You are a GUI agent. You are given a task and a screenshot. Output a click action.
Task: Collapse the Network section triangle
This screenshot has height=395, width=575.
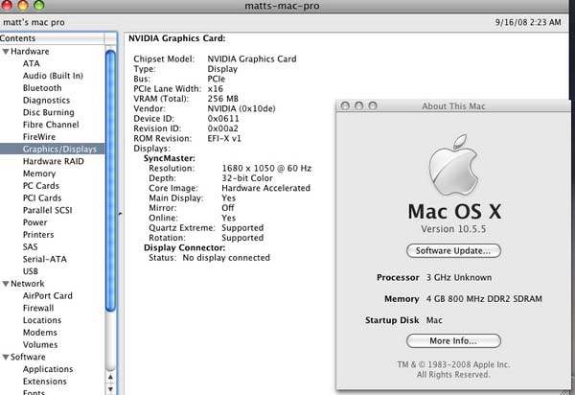pos(6,284)
